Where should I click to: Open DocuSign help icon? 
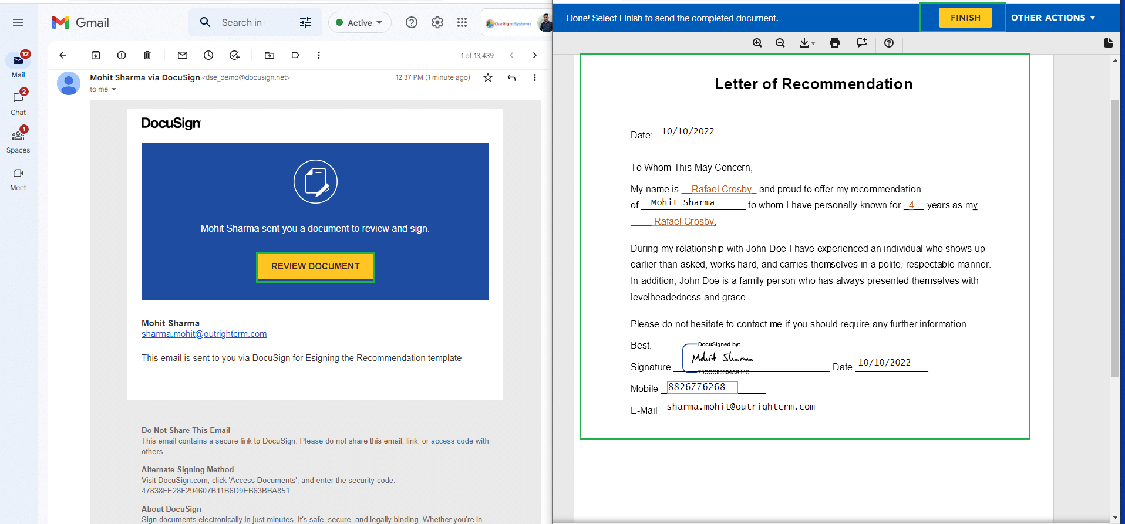889,43
